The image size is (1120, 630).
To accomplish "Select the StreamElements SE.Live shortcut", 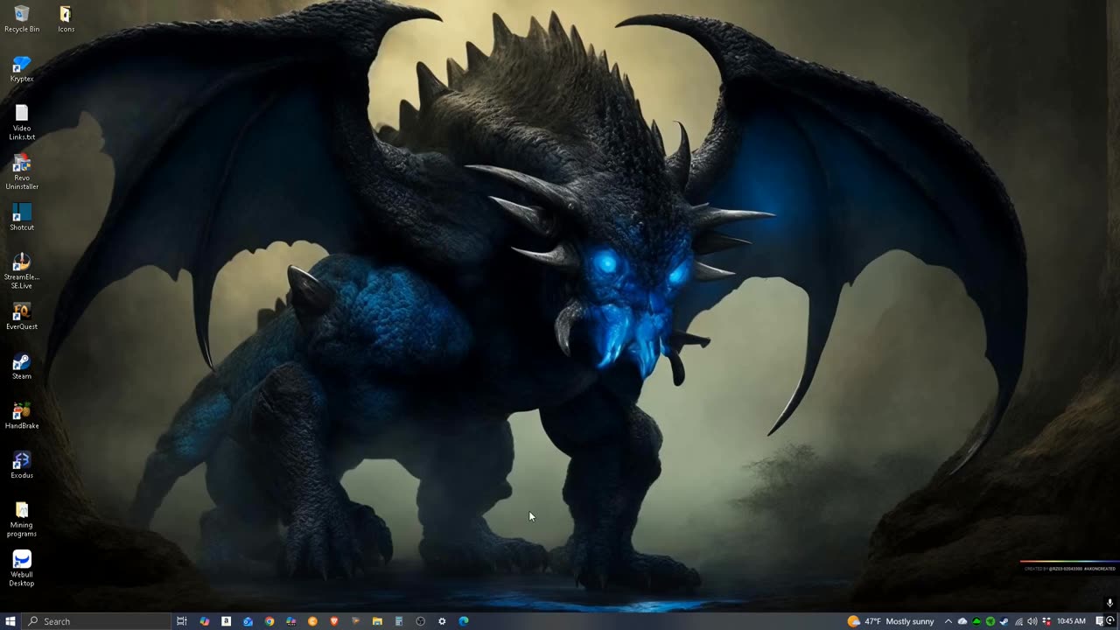I will tap(22, 271).
